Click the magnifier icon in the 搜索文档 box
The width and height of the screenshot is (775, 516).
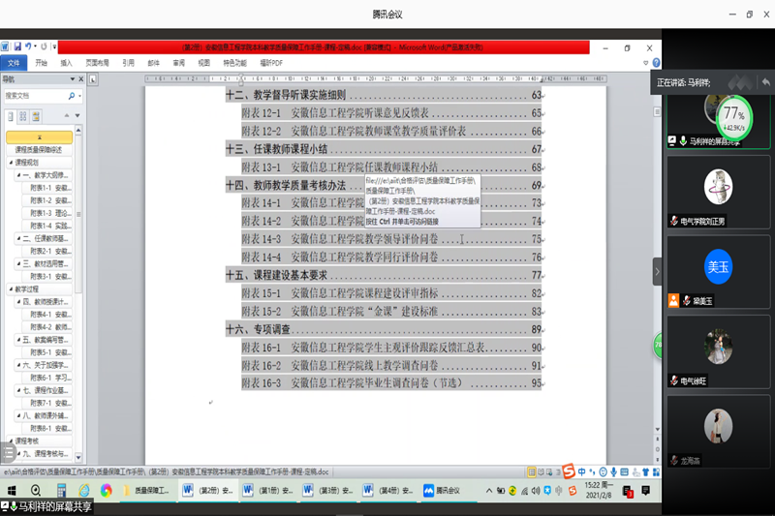tap(71, 96)
